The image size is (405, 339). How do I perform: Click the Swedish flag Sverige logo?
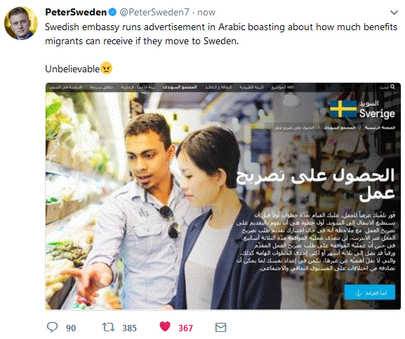362,109
